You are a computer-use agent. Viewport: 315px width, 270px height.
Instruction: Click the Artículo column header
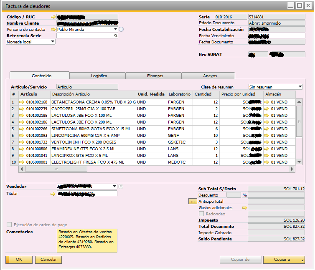pos(34,94)
